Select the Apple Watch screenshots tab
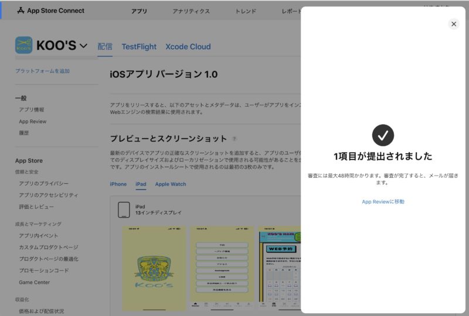This screenshot has height=316, width=469. [x=170, y=184]
